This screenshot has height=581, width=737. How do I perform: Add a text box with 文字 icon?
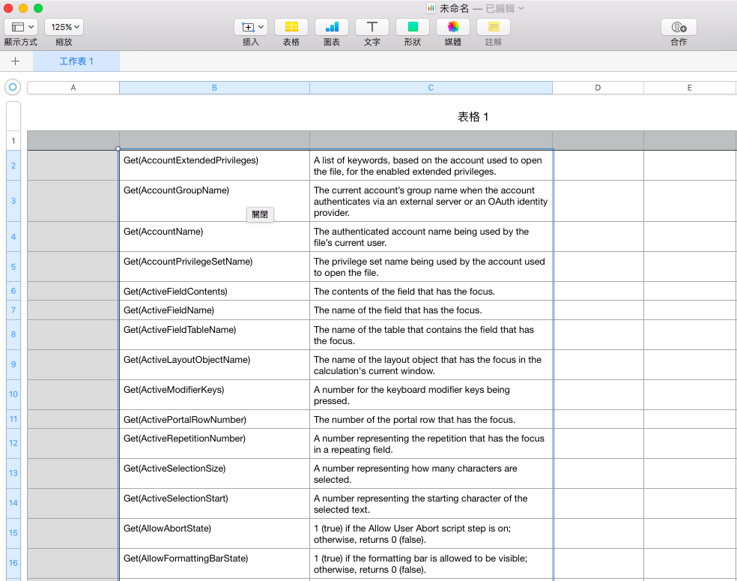coord(371,27)
